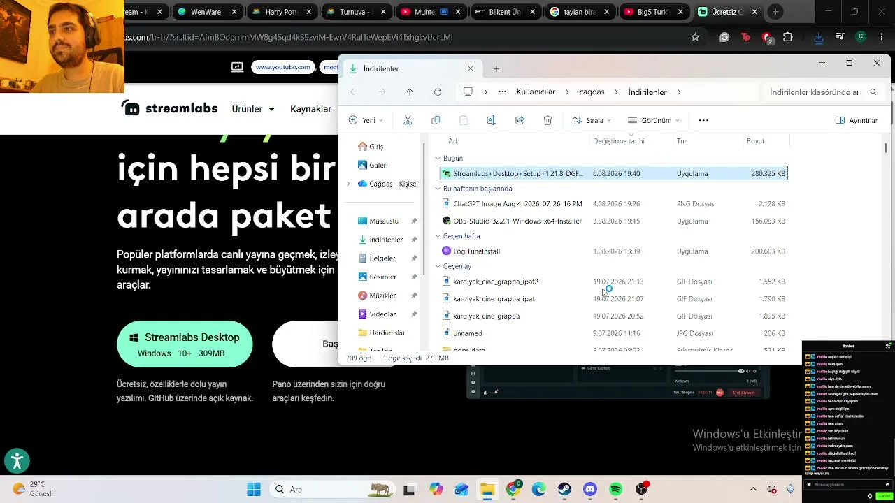
Task: Expand breadcrumb chevron after İndirilenler
Action: (x=678, y=92)
